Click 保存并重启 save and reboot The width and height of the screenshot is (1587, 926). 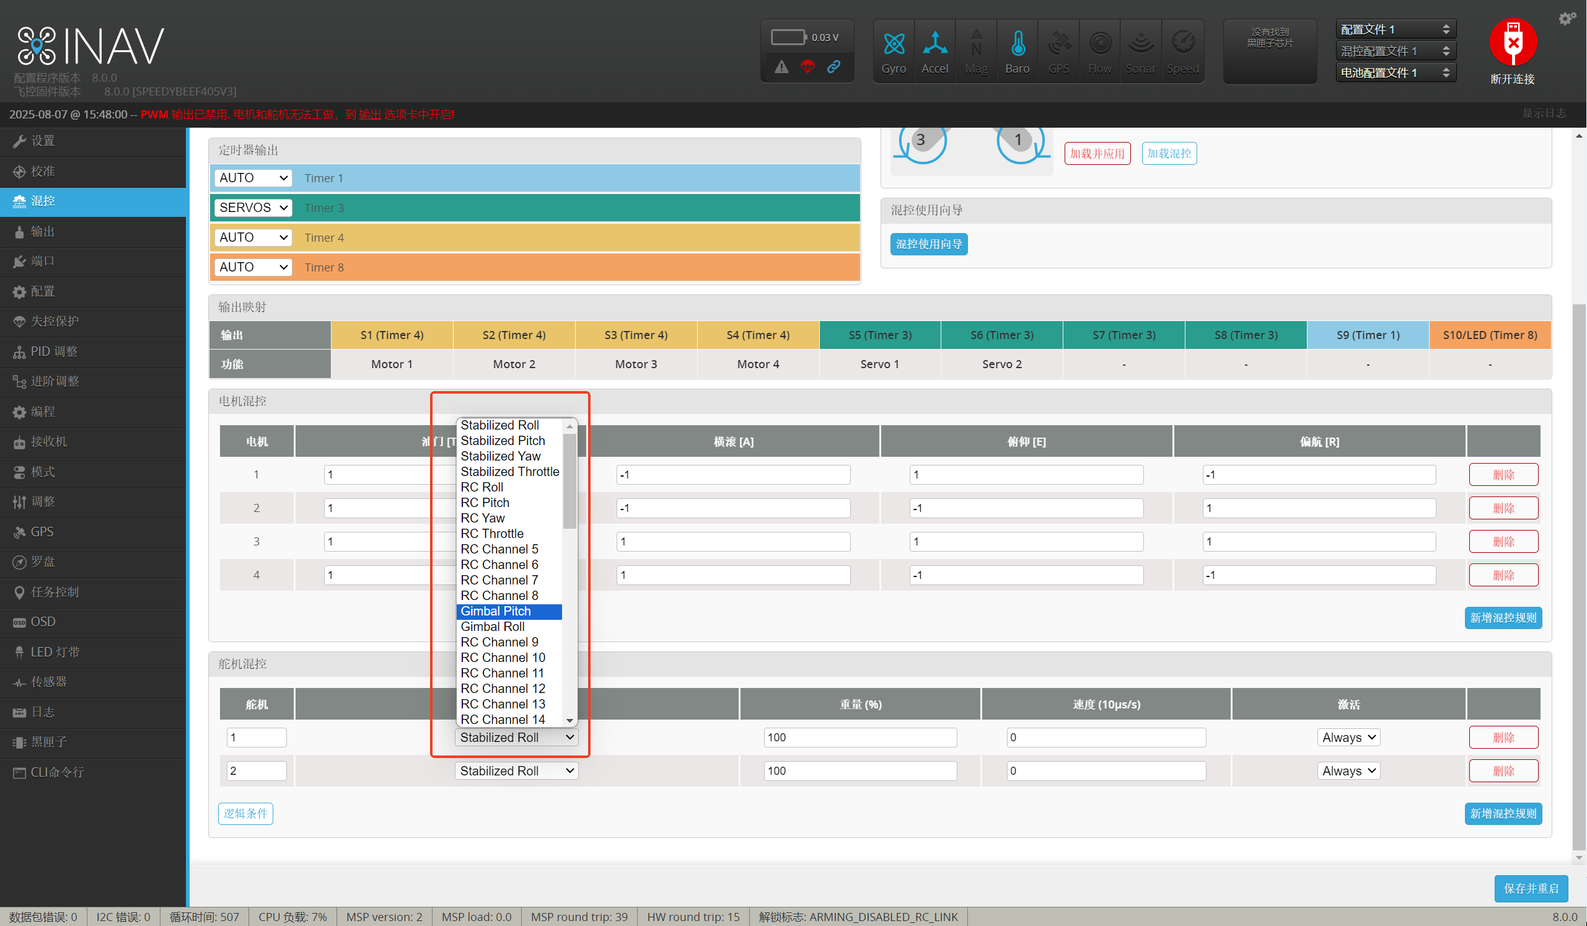[x=1531, y=889]
